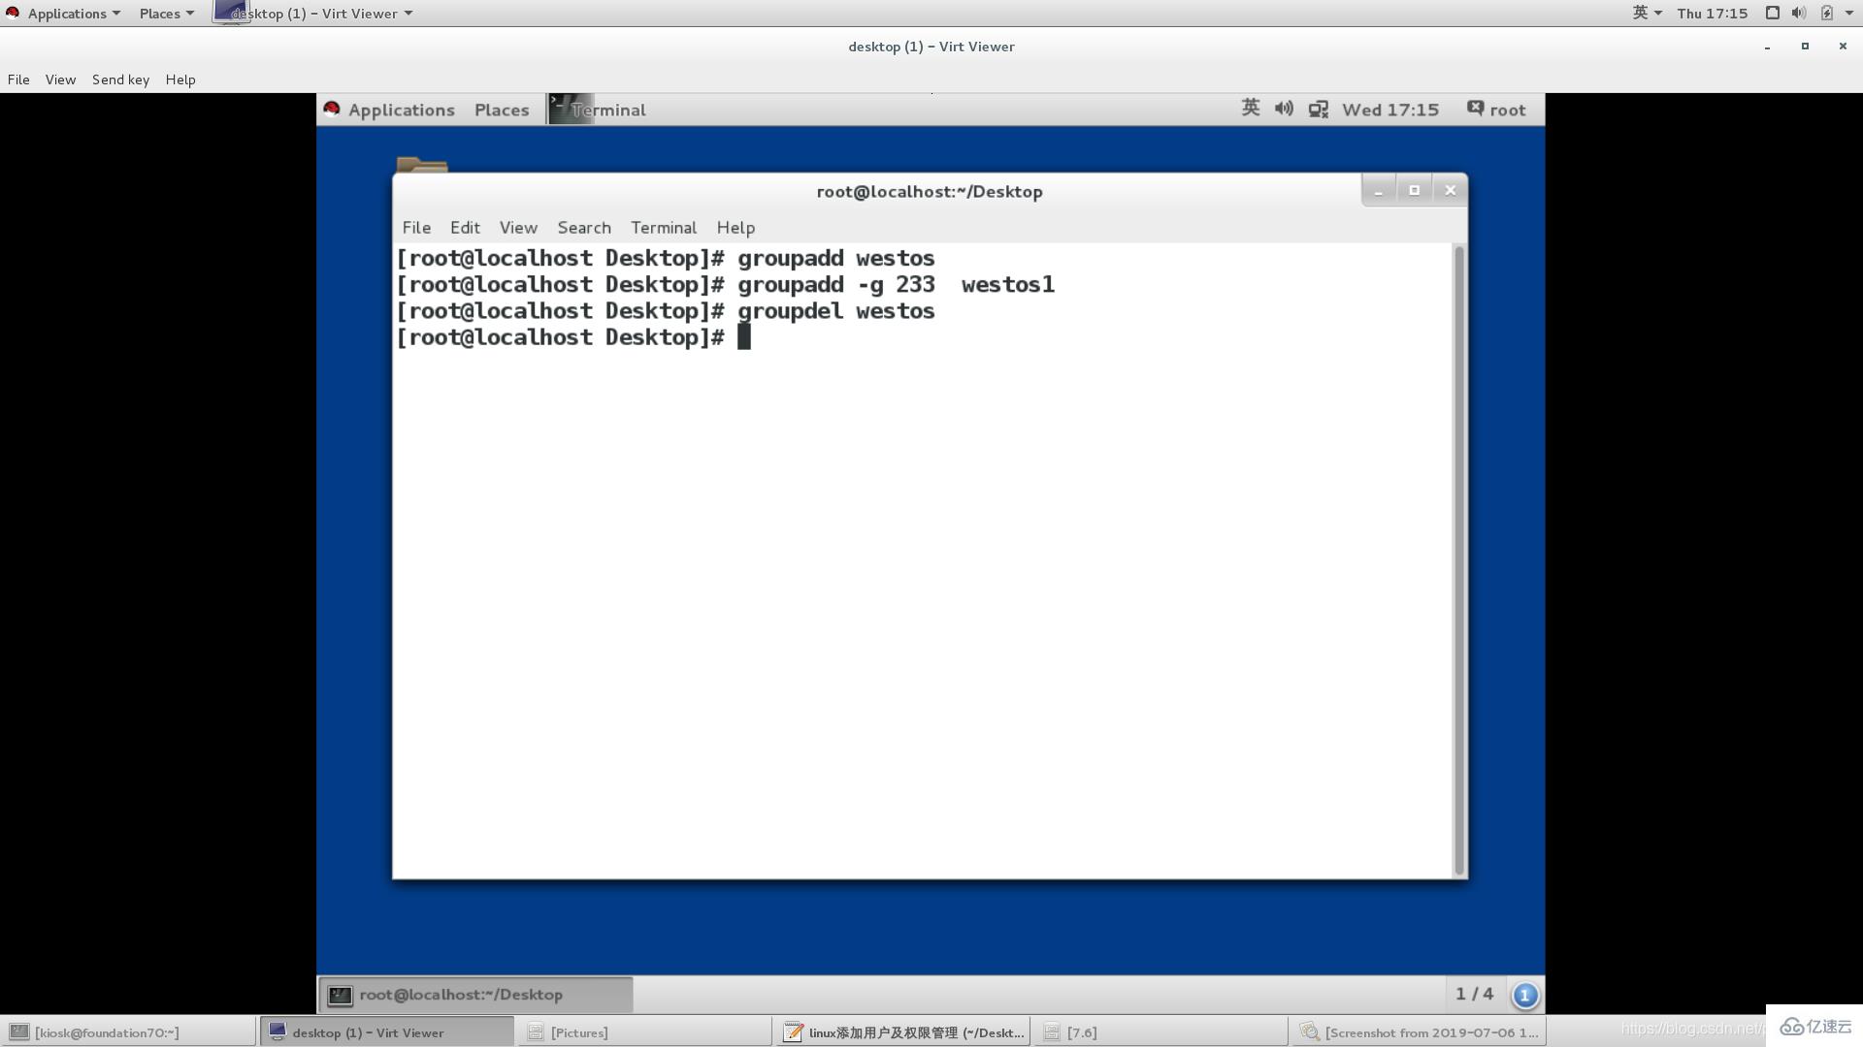Open the View menu in terminal

[x=518, y=226]
